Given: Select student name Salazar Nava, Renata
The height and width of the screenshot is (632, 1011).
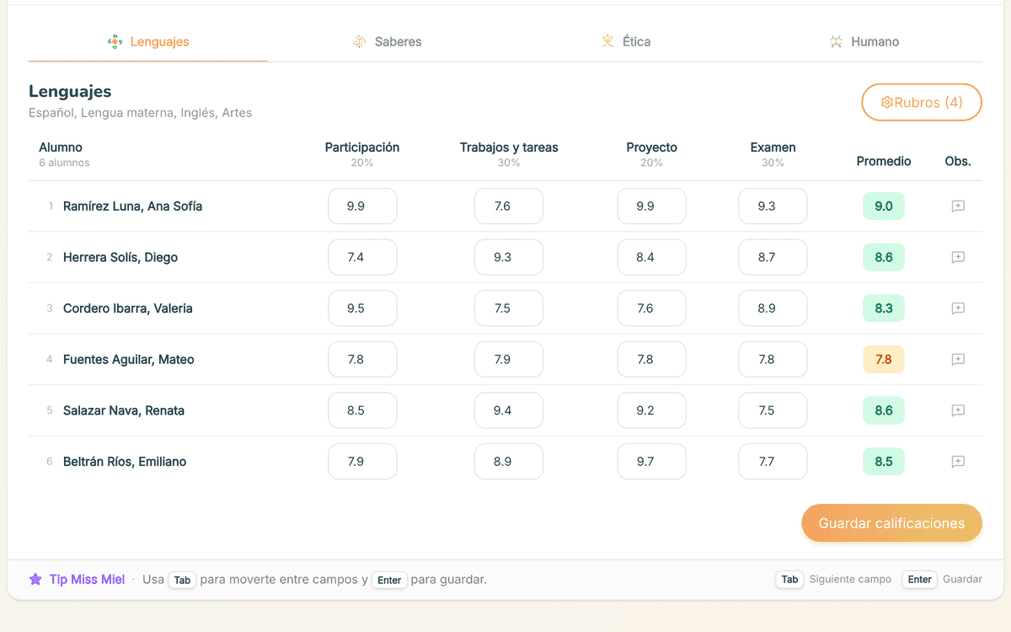Looking at the screenshot, I should click(x=124, y=410).
